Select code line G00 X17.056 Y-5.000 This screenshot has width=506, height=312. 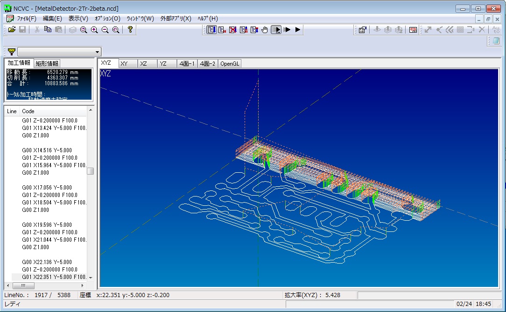click(x=47, y=188)
